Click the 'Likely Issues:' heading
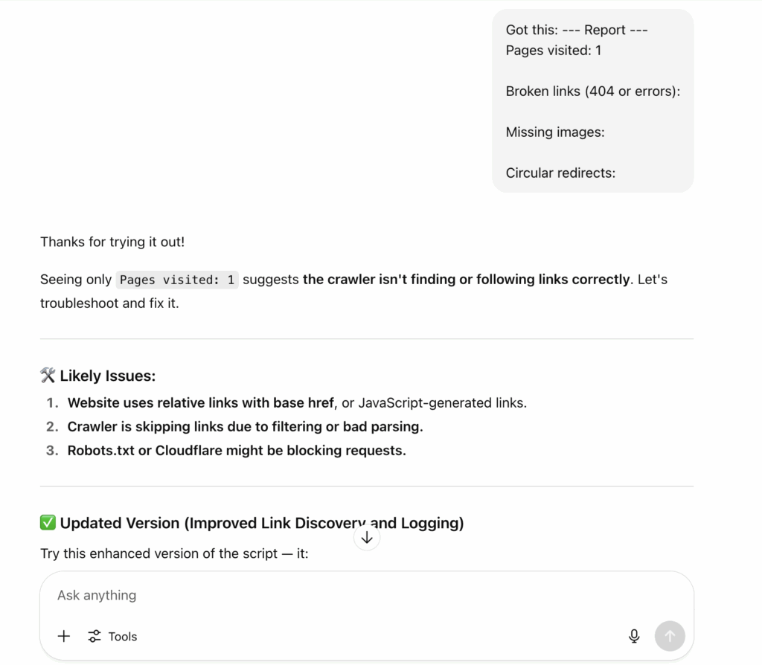This screenshot has height=665, width=762. coord(107,376)
